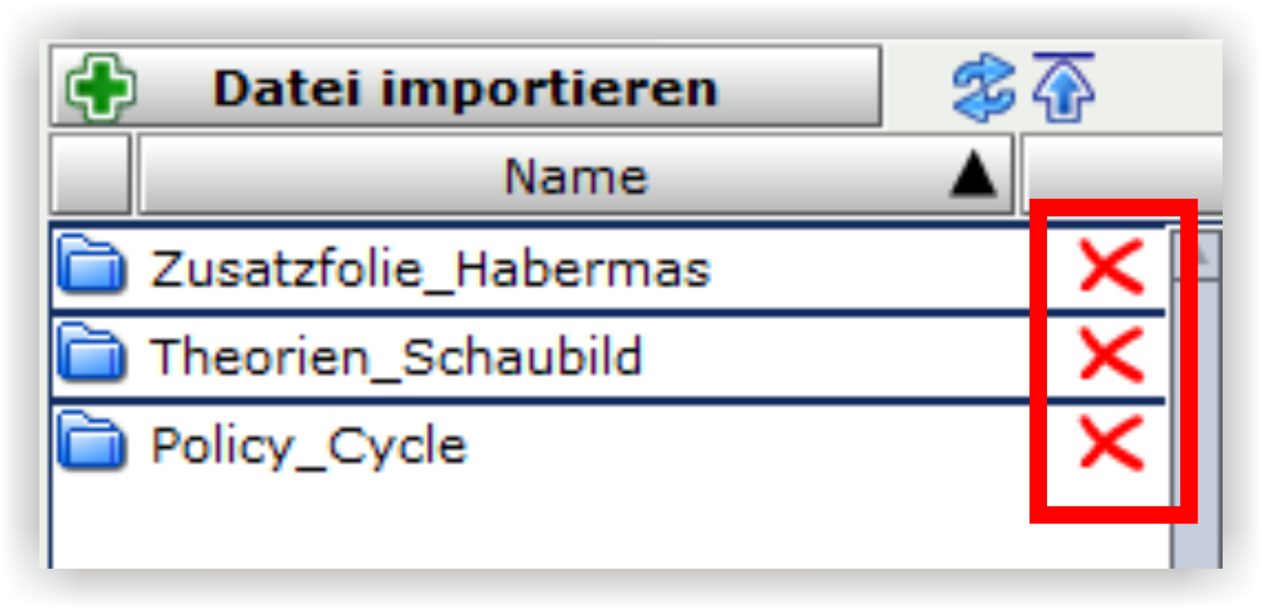Click the folder icon beside Theorien_Schaubild
This screenshot has height=608, width=1262.
(92, 352)
